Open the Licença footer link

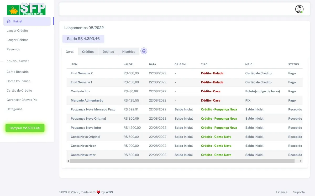pyautogui.click(x=282, y=192)
